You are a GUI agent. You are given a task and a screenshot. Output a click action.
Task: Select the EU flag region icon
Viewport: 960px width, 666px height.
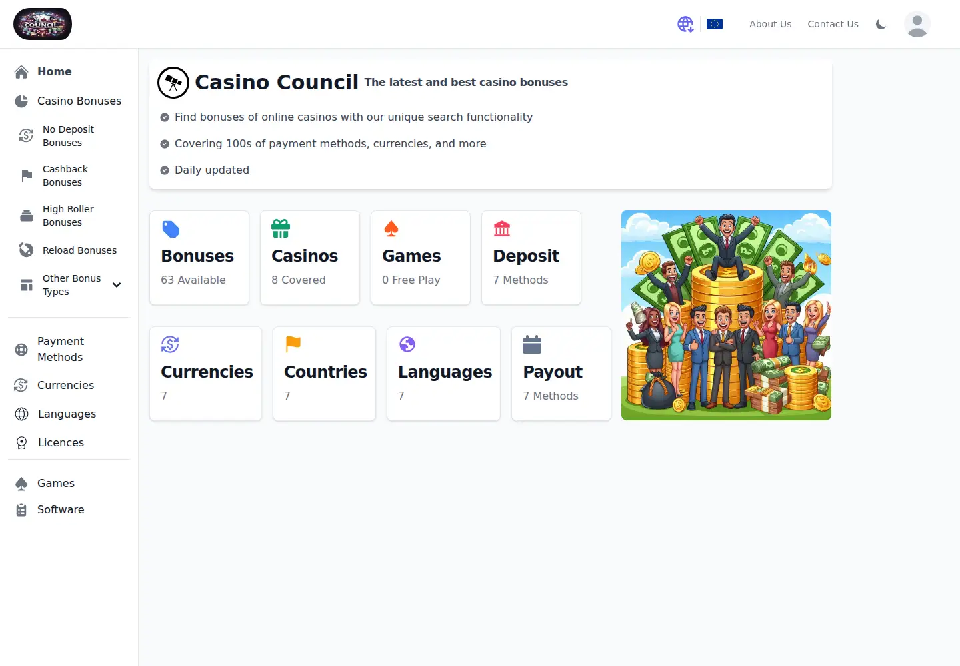point(715,24)
